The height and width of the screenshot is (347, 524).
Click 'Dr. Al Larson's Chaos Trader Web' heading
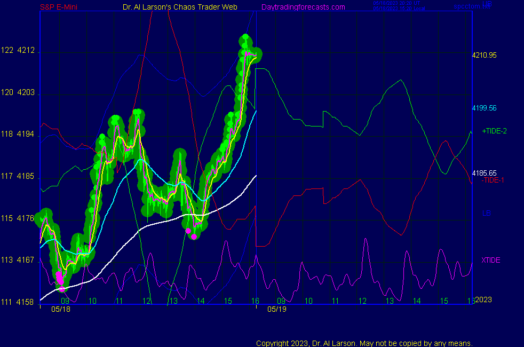180,7
